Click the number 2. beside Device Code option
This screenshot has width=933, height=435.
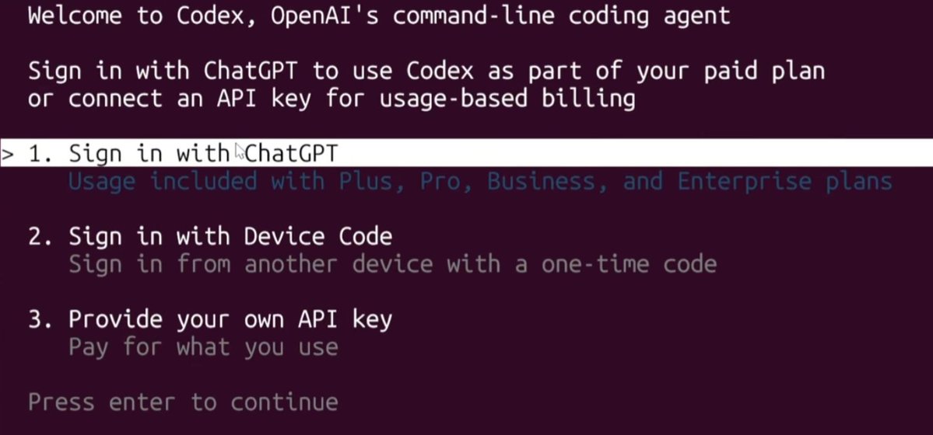(x=41, y=236)
